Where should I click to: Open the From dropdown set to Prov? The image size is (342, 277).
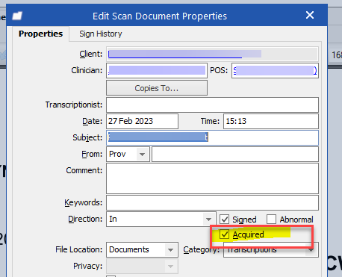click(x=142, y=155)
